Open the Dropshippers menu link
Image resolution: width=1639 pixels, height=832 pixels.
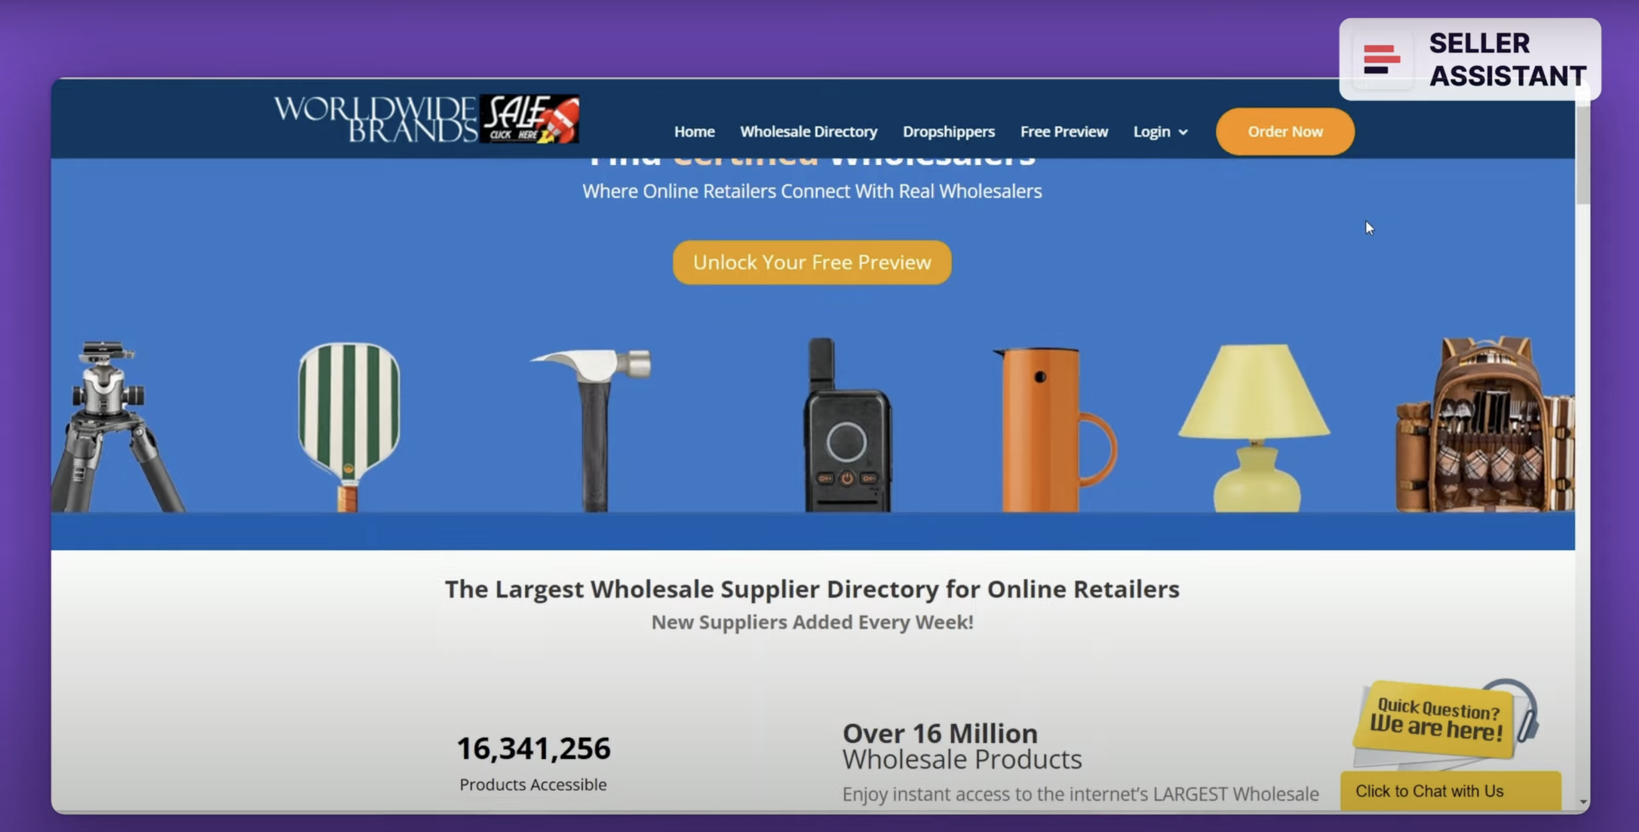coord(948,132)
